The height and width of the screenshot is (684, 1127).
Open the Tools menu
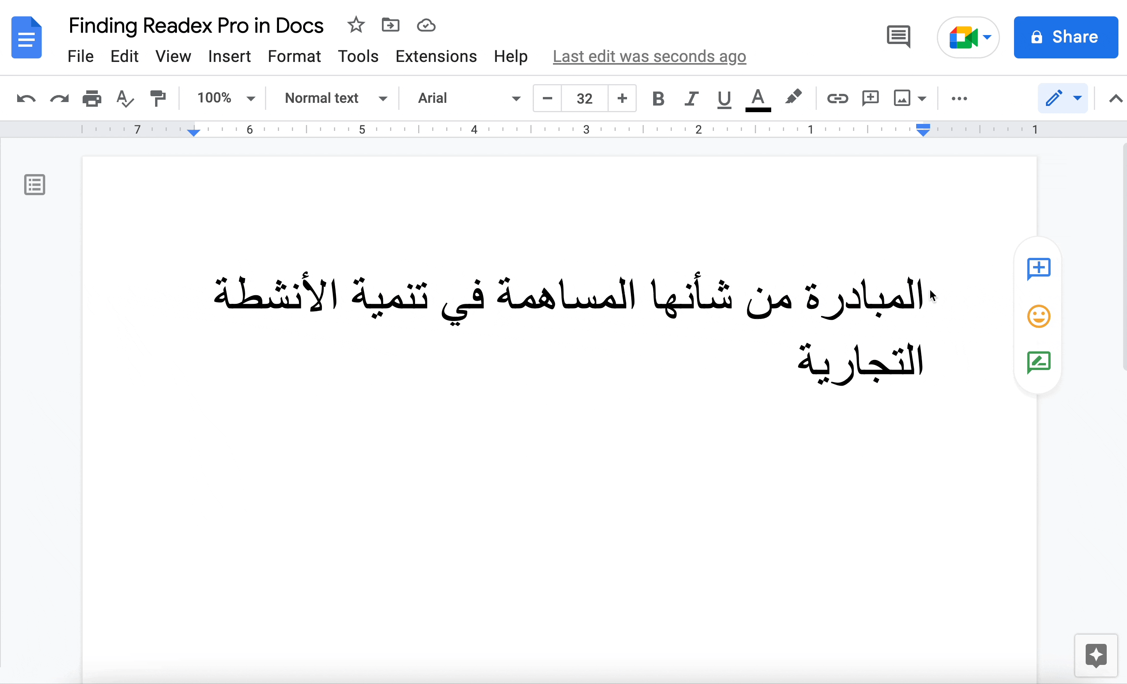pyautogui.click(x=358, y=56)
